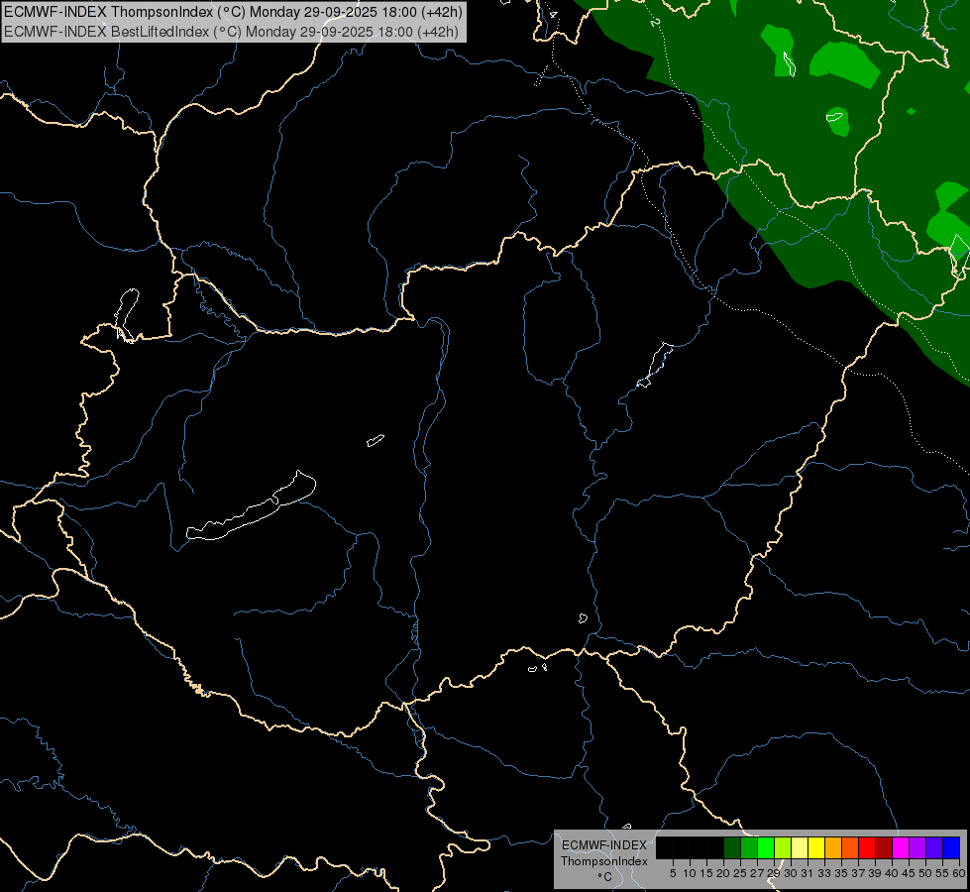This screenshot has height=892, width=970.
Task: Select the pale yellow 30–31 legend swatch
Action: (x=800, y=847)
